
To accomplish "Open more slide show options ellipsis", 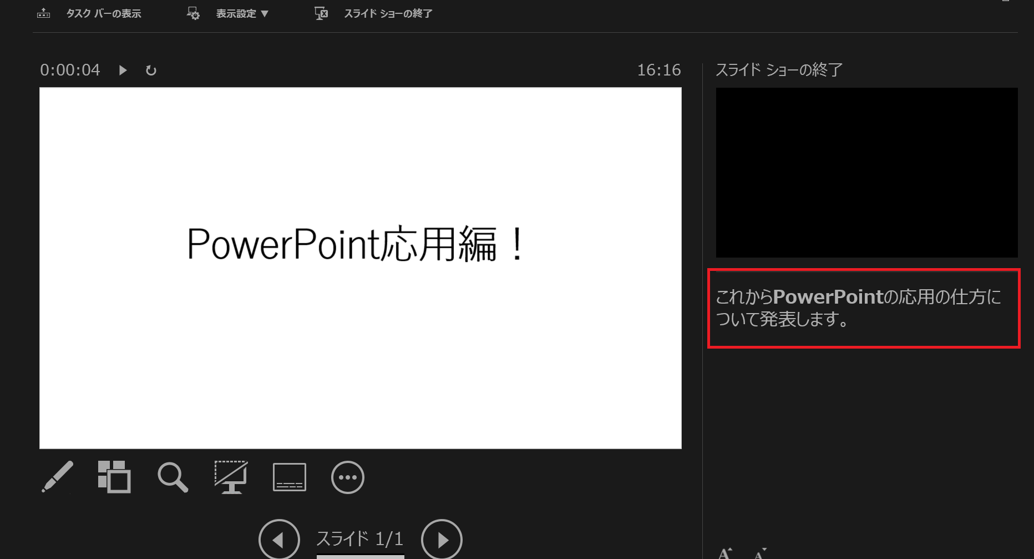I will [347, 477].
